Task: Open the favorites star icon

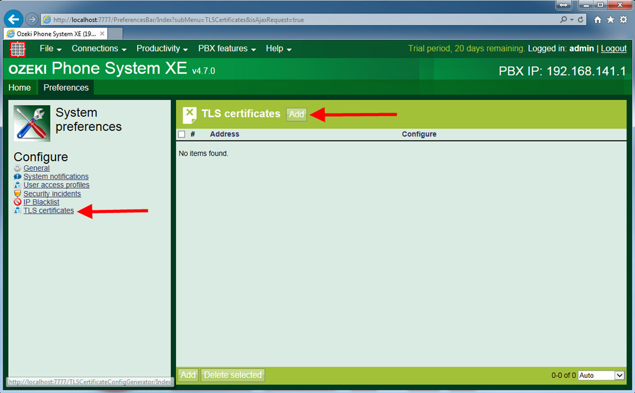Action: (x=611, y=20)
